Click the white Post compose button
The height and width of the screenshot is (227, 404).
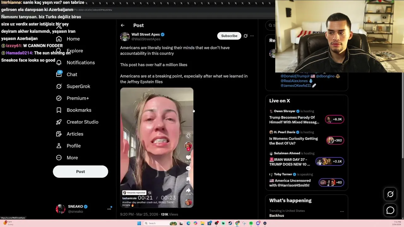(80, 172)
